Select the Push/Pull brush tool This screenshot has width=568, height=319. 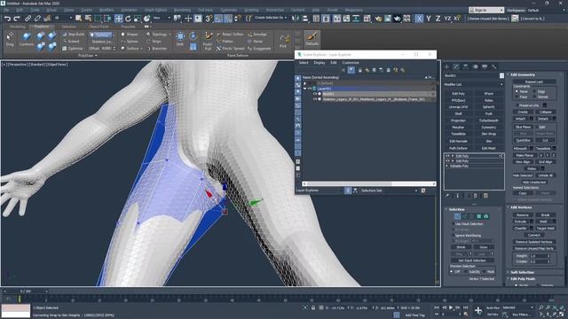pyautogui.click(x=208, y=41)
